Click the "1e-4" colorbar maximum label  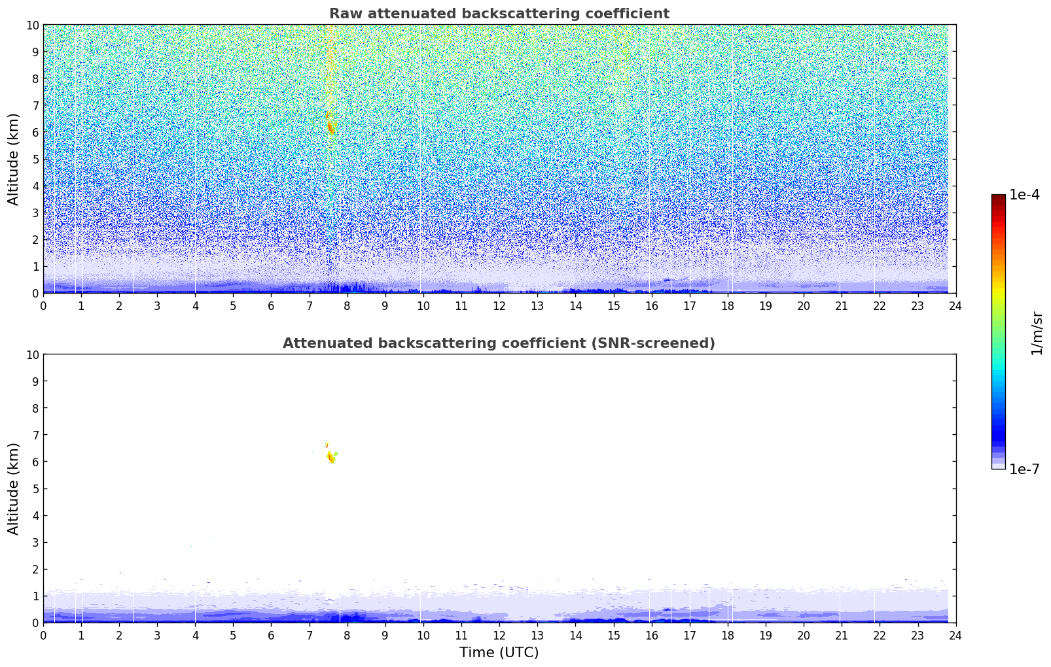tap(1024, 195)
